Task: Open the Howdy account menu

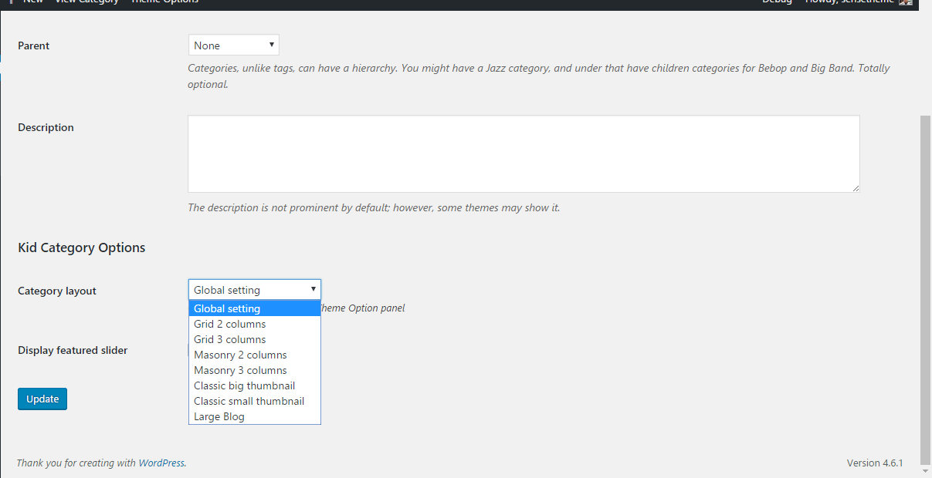Action: (849, 2)
